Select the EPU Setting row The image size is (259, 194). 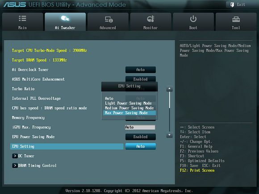click(67, 146)
